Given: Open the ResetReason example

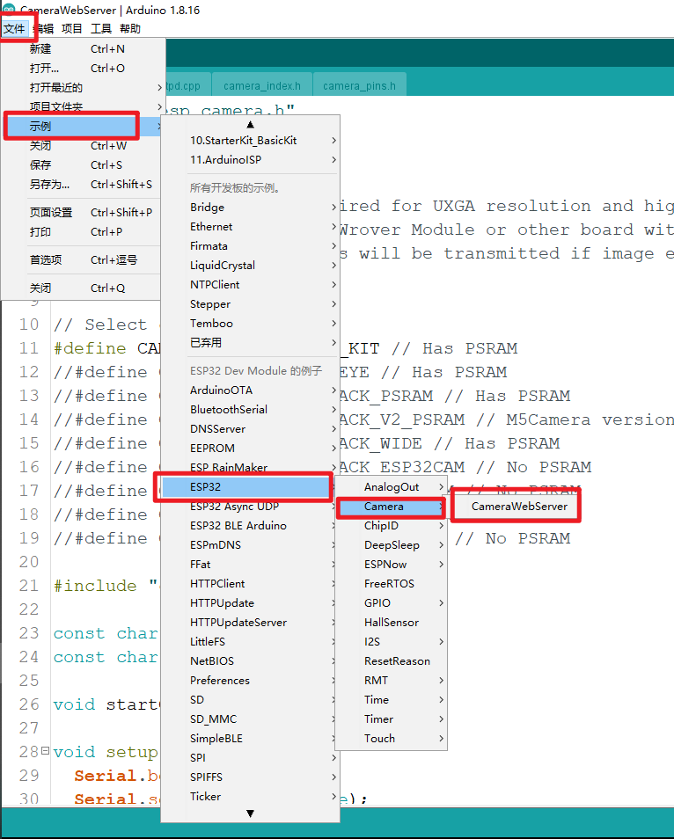Looking at the screenshot, I should click(x=391, y=660).
